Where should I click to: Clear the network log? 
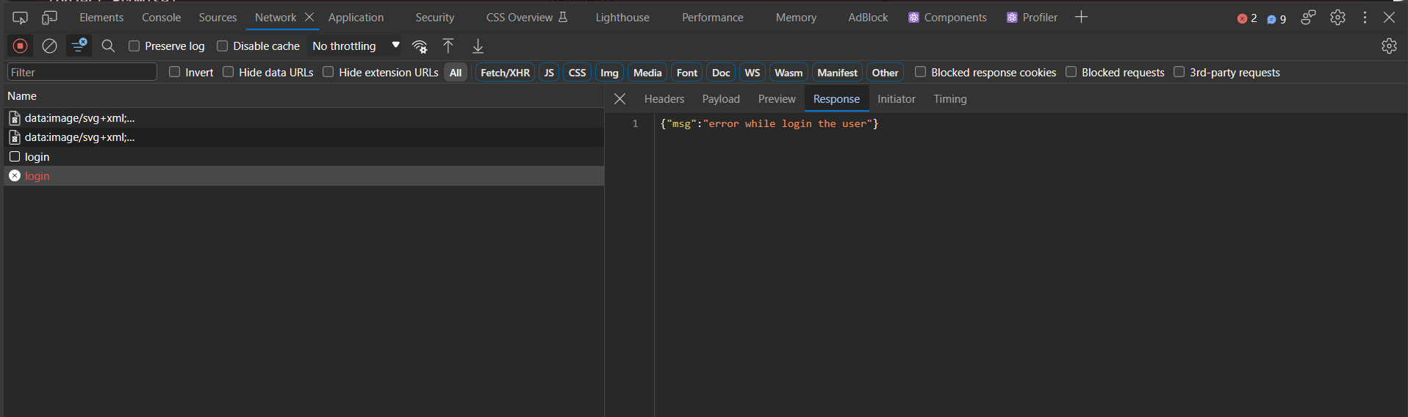coord(49,46)
